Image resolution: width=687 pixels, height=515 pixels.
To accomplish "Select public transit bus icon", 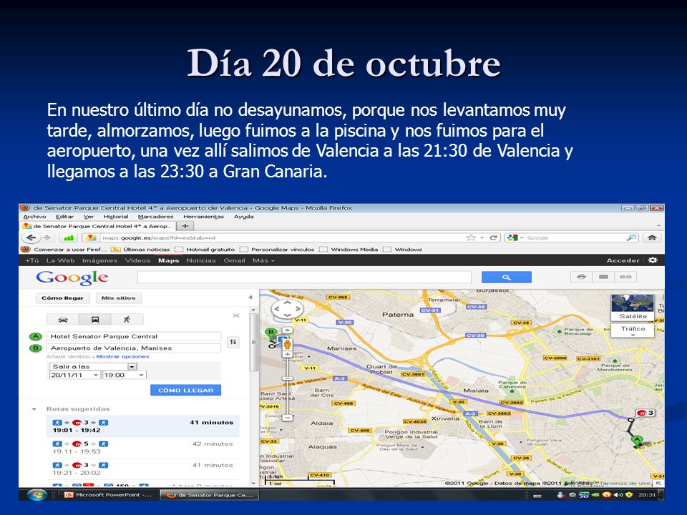I will click(95, 319).
